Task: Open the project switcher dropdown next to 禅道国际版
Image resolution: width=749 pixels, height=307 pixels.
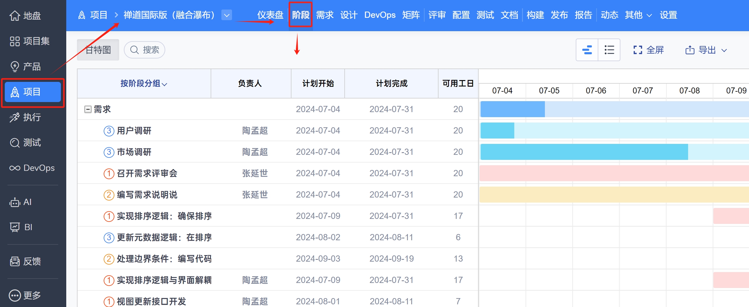Action: coord(227,15)
